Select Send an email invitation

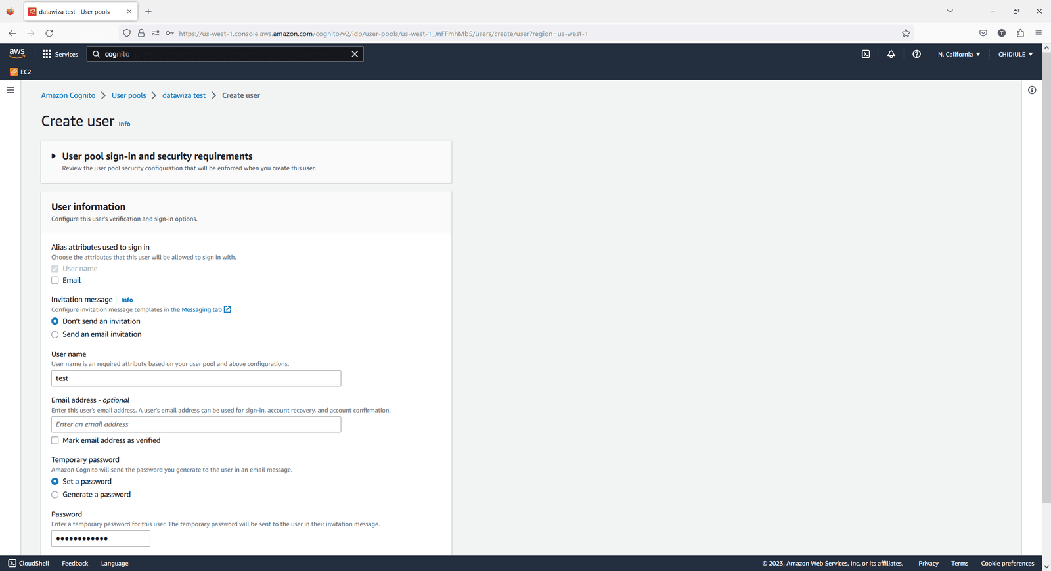point(55,334)
